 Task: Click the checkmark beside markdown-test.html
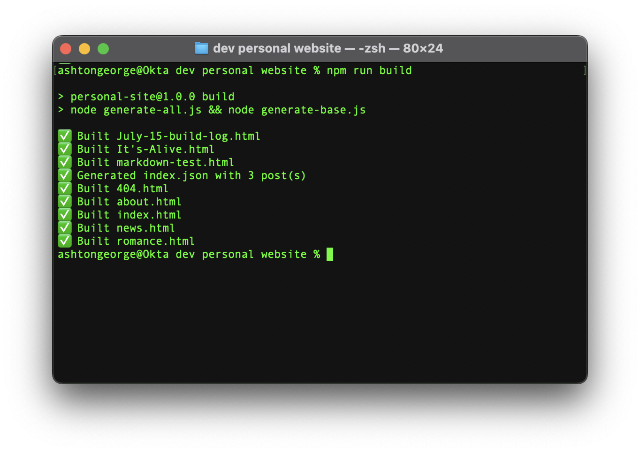click(x=65, y=162)
